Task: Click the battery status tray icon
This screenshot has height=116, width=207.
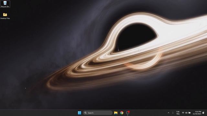Action: pos(190,113)
